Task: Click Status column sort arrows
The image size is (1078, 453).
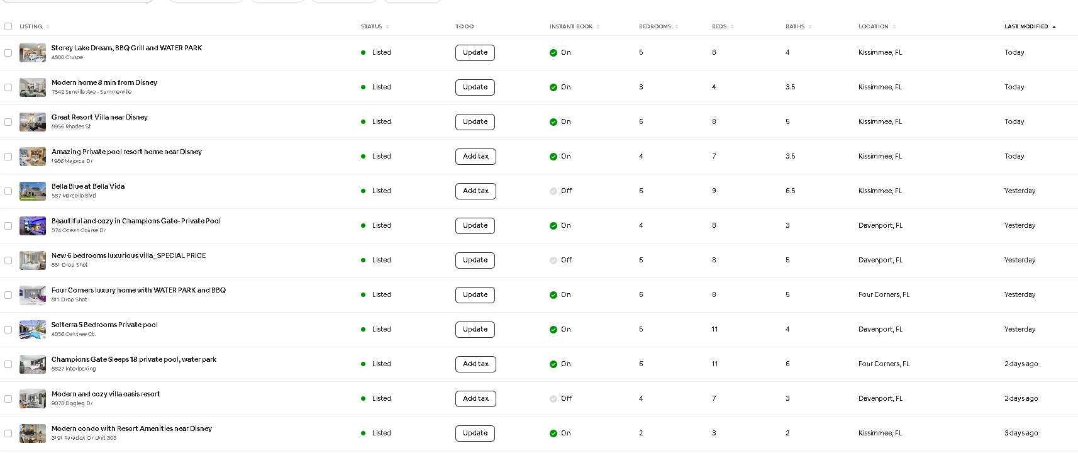Action: pos(387,27)
